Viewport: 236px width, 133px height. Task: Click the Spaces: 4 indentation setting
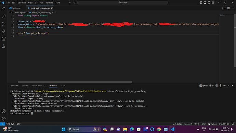[x=188, y=124]
